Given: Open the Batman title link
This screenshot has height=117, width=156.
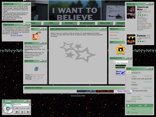Looking at the screenshot, I should 141,36.
